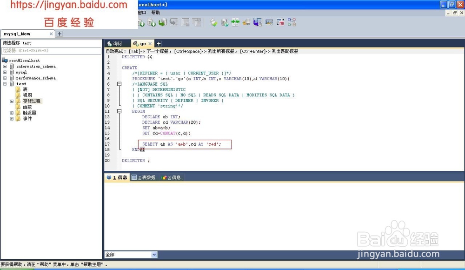Expand the 存储过程 tree node
This screenshot has width=465, height=270.
11,101
